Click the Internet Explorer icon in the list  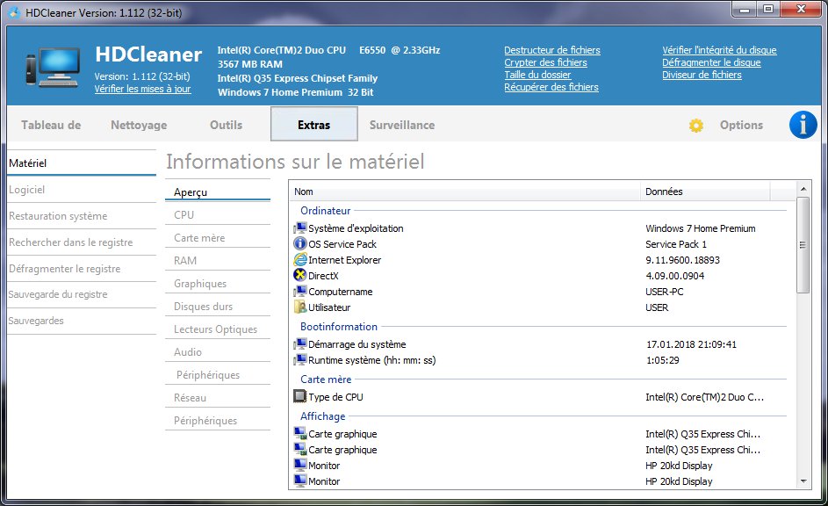coord(300,260)
